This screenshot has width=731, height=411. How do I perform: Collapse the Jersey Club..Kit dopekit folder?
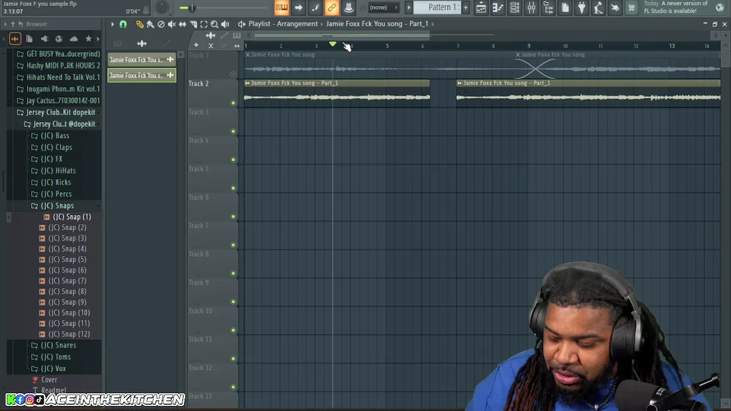tap(56, 112)
